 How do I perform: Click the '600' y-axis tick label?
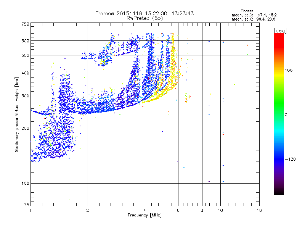click(25, 41)
